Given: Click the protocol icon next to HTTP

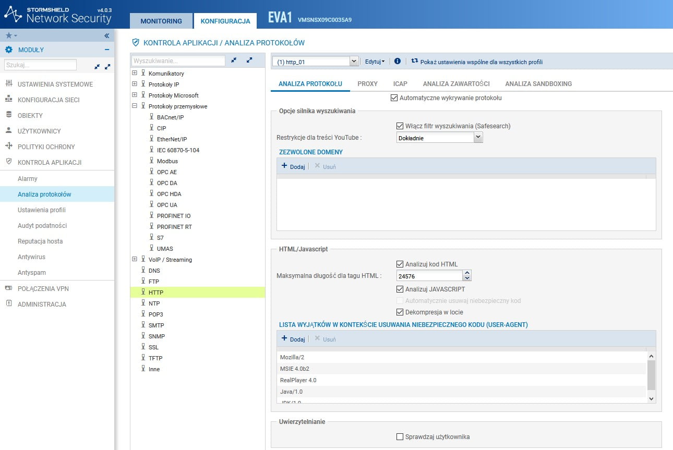Looking at the screenshot, I should 143,293.
